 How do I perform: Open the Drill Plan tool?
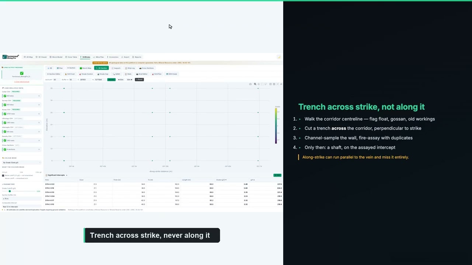[x=157, y=74]
